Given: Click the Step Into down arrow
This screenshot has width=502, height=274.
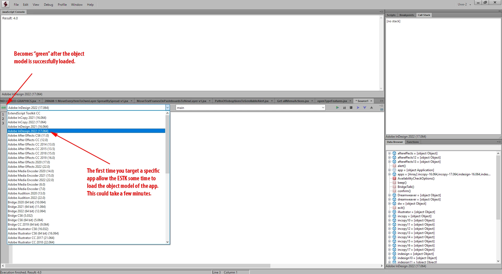Looking at the screenshot, I should coord(365,108).
